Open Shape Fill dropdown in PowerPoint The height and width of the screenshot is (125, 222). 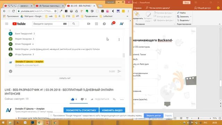(163, 13)
